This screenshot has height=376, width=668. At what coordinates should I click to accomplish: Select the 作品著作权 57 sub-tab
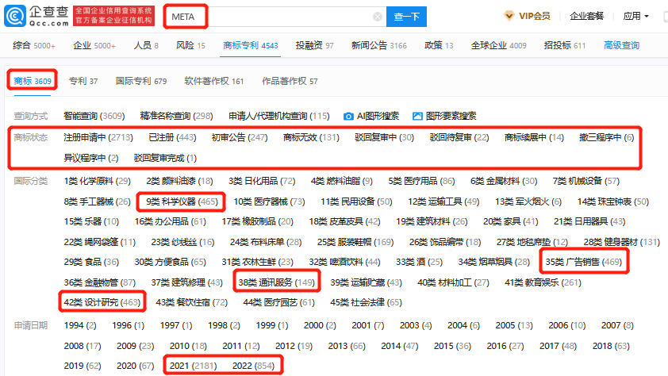point(290,81)
